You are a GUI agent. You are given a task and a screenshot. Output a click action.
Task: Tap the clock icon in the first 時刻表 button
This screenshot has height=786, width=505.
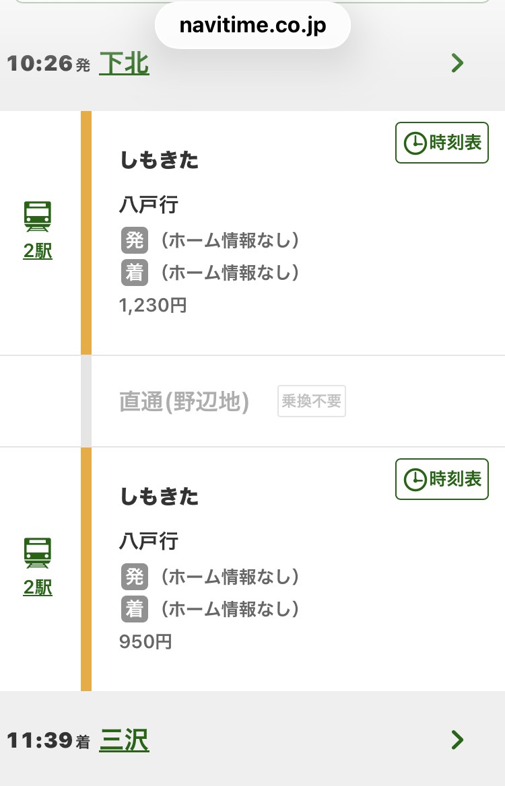(415, 143)
